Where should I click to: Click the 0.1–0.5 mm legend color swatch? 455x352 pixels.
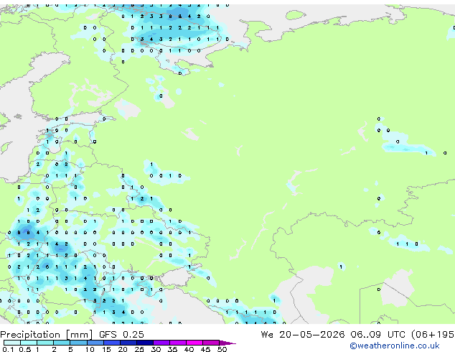coord(12,343)
